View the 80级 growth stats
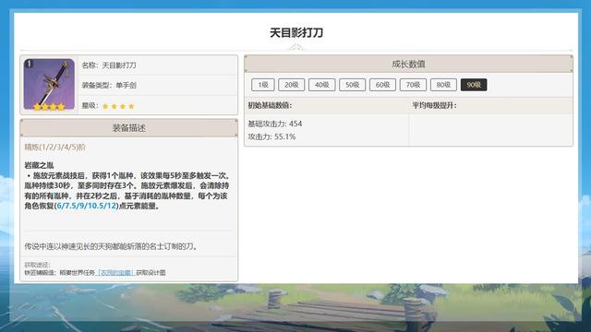The height and width of the screenshot is (332, 591). point(443,85)
